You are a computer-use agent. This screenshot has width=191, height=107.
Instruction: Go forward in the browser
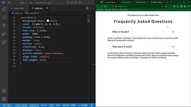tap(101, 6)
